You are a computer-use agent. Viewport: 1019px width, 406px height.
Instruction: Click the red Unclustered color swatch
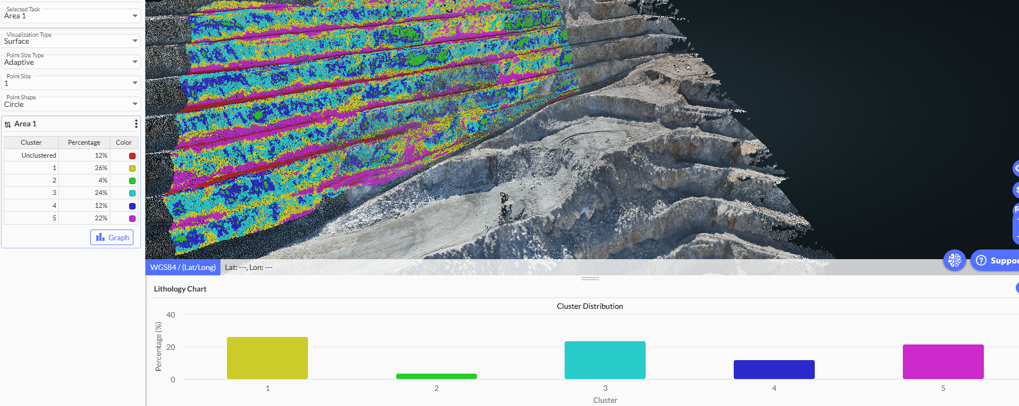point(132,156)
